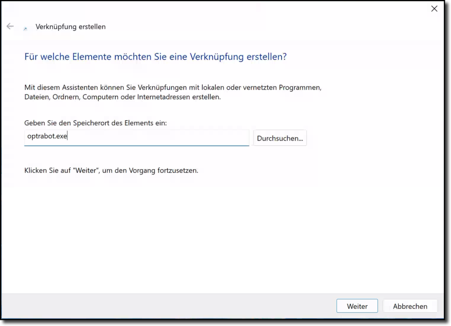Screen dimensions: 451x326
Task: Click the hint text 'Klicken Sie auf "Weiter"'
Action: point(111,170)
